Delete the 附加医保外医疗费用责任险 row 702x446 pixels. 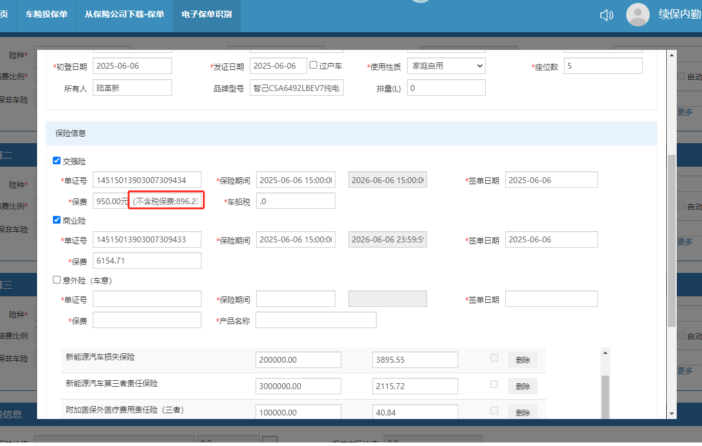pyautogui.click(x=522, y=412)
